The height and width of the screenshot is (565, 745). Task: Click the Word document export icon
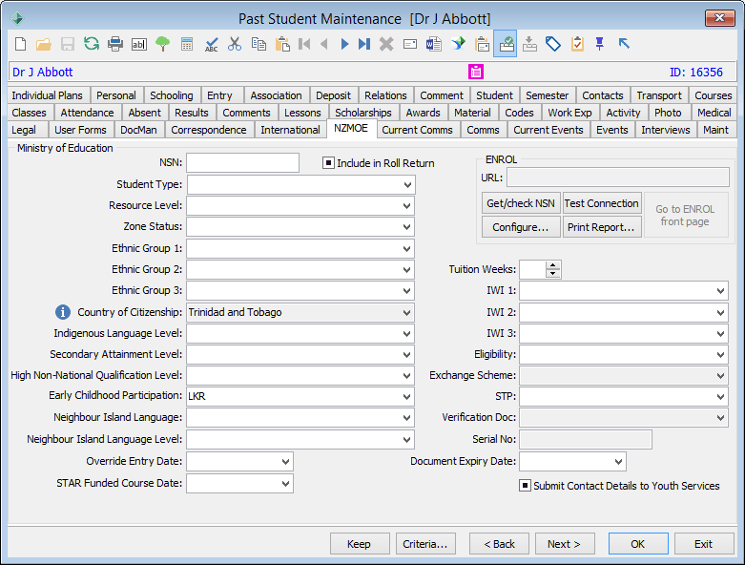coord(434,44)
